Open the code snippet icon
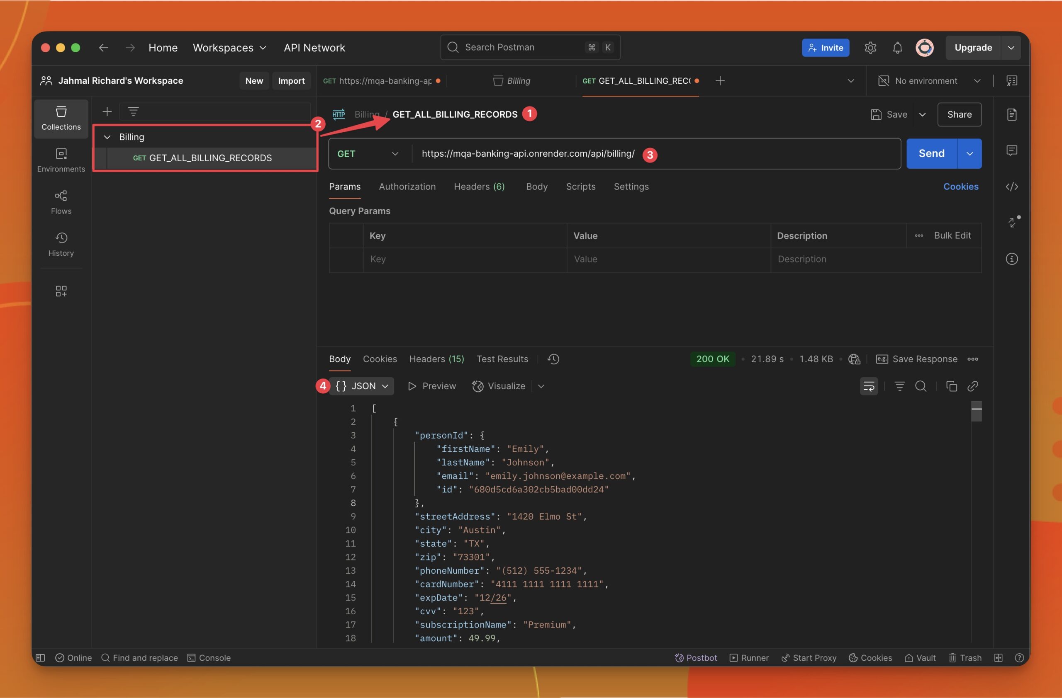 (x=1011, y=187)
